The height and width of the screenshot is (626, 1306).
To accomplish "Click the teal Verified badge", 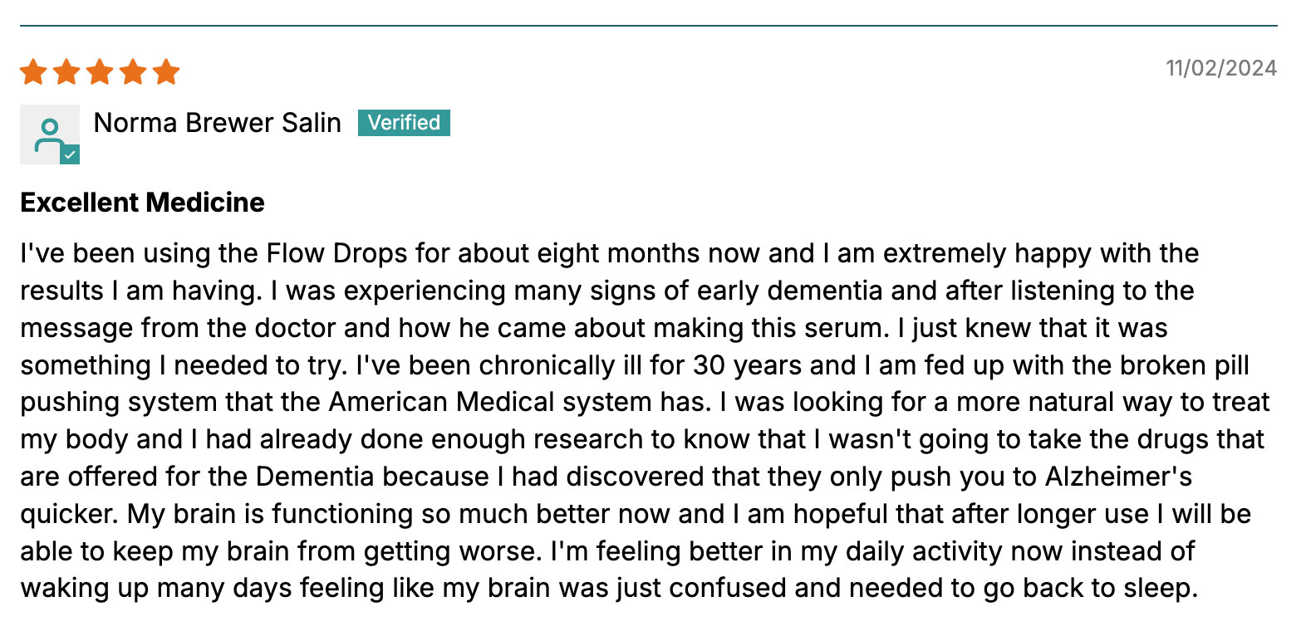I will (x=404, y=123).
